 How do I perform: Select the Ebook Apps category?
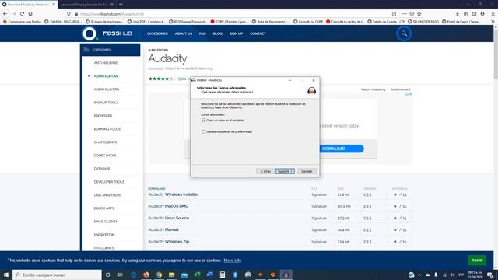pyautogui.click(x=104, y=208)
